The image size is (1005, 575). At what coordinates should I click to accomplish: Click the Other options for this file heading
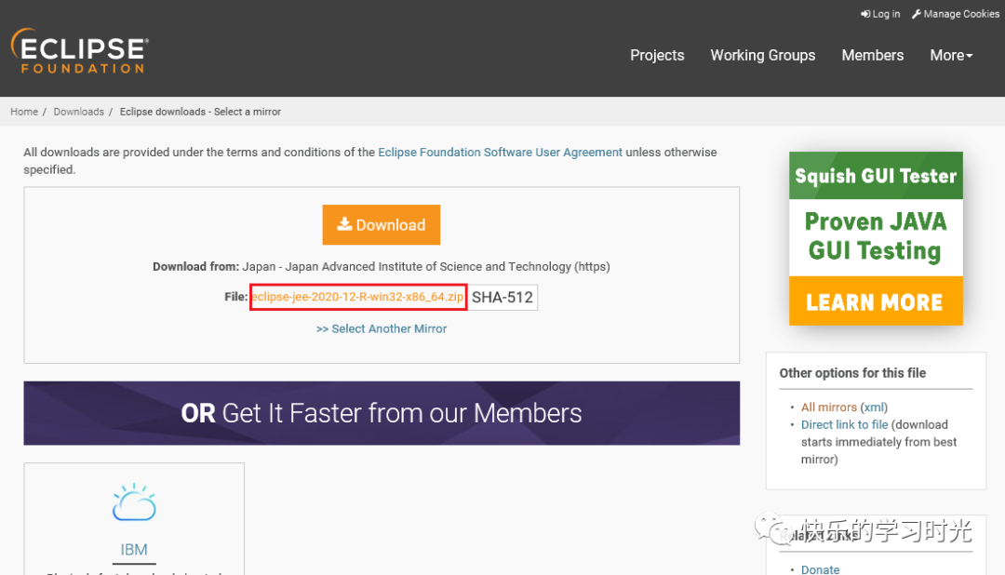tap(852, 373)
